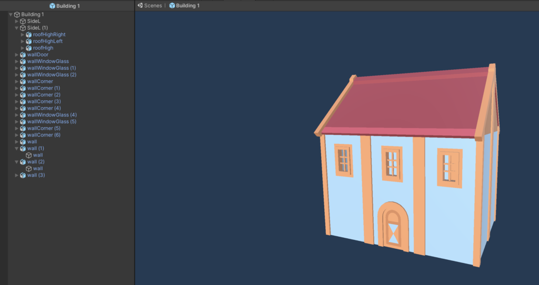The height and width of the screenshot is (285, 539).
Task: Select the wall child under wall (1)
Action: 38,155
